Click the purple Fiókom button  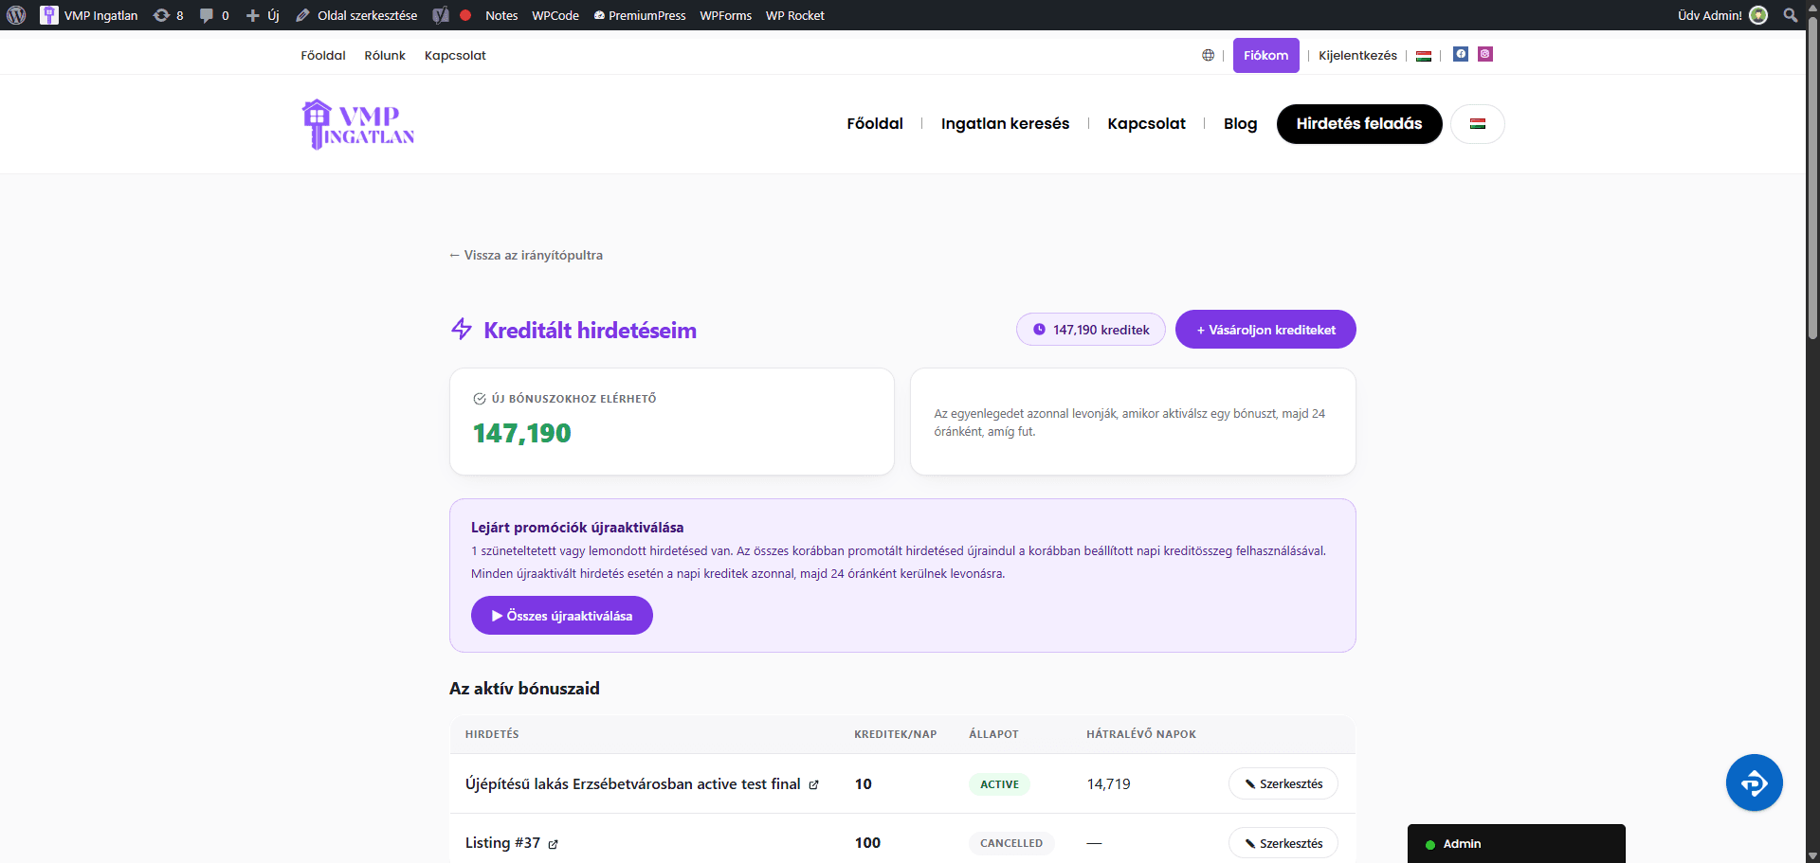(x=1266, y=55)
